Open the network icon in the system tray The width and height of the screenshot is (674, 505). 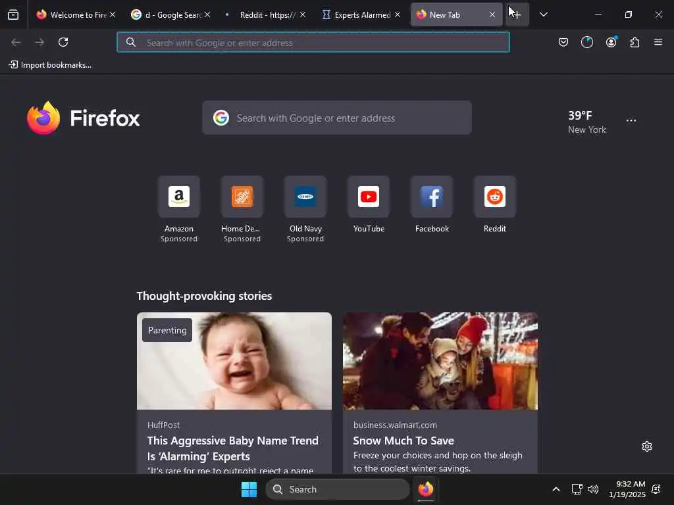577,489
